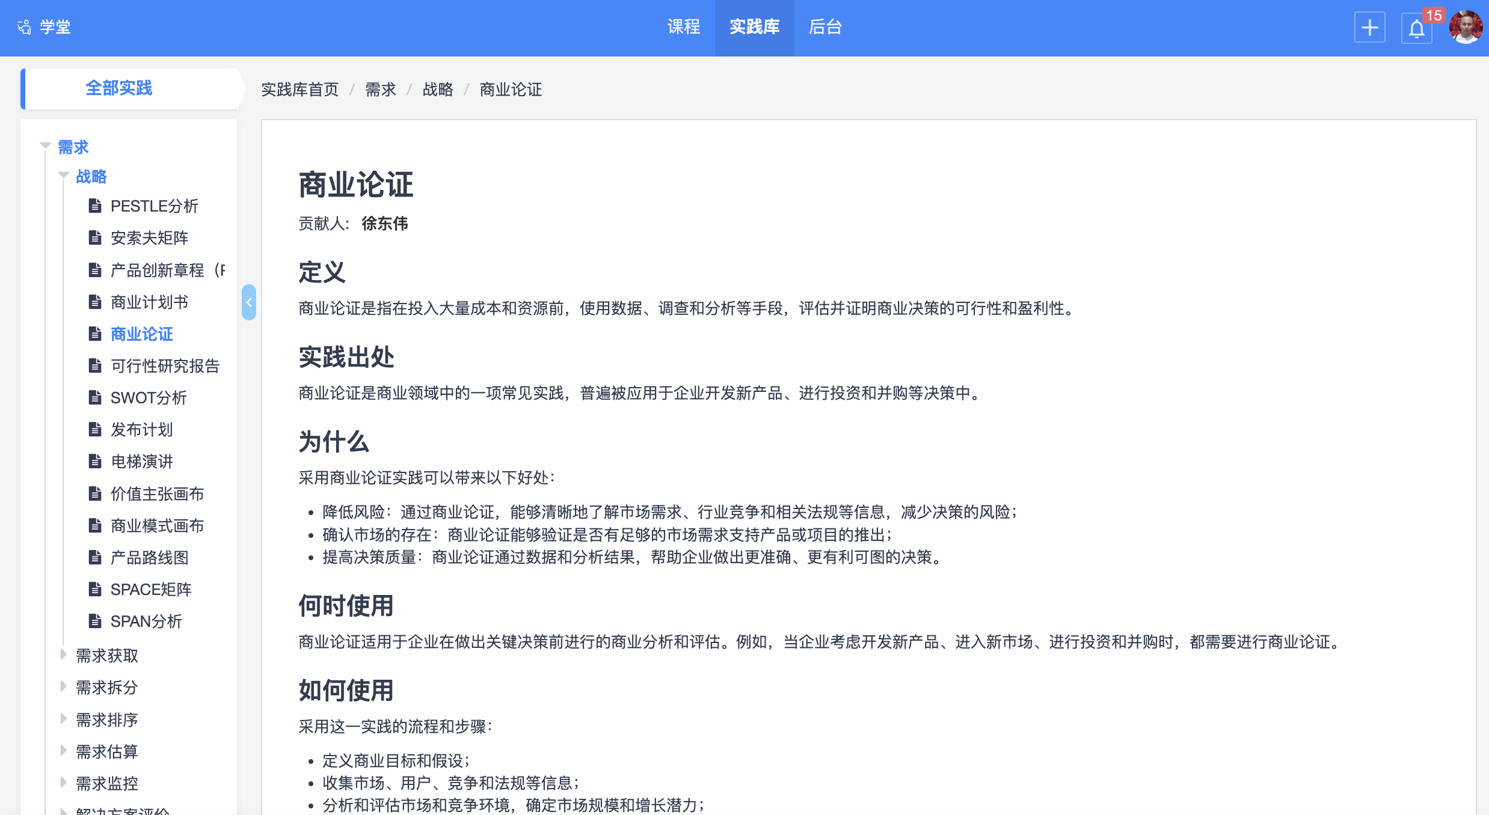
Task: Select the 全部实践 button
Action: [118, 88]
